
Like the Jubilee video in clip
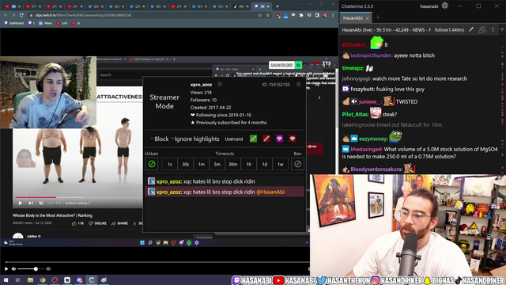point(77,223)
